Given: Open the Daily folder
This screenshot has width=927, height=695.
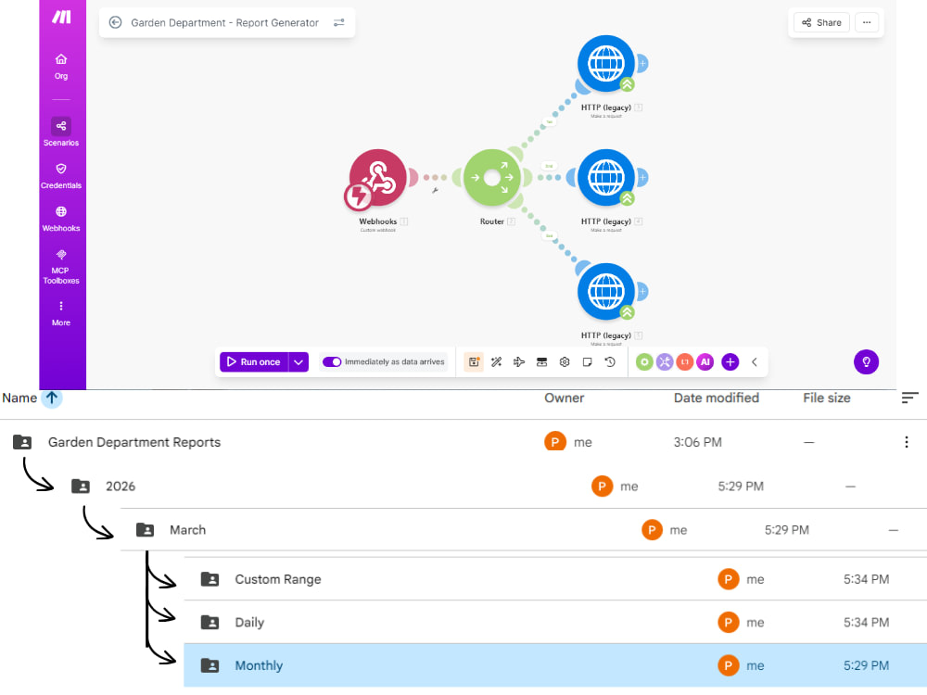Looking at the screenshot, I should 249,623.
